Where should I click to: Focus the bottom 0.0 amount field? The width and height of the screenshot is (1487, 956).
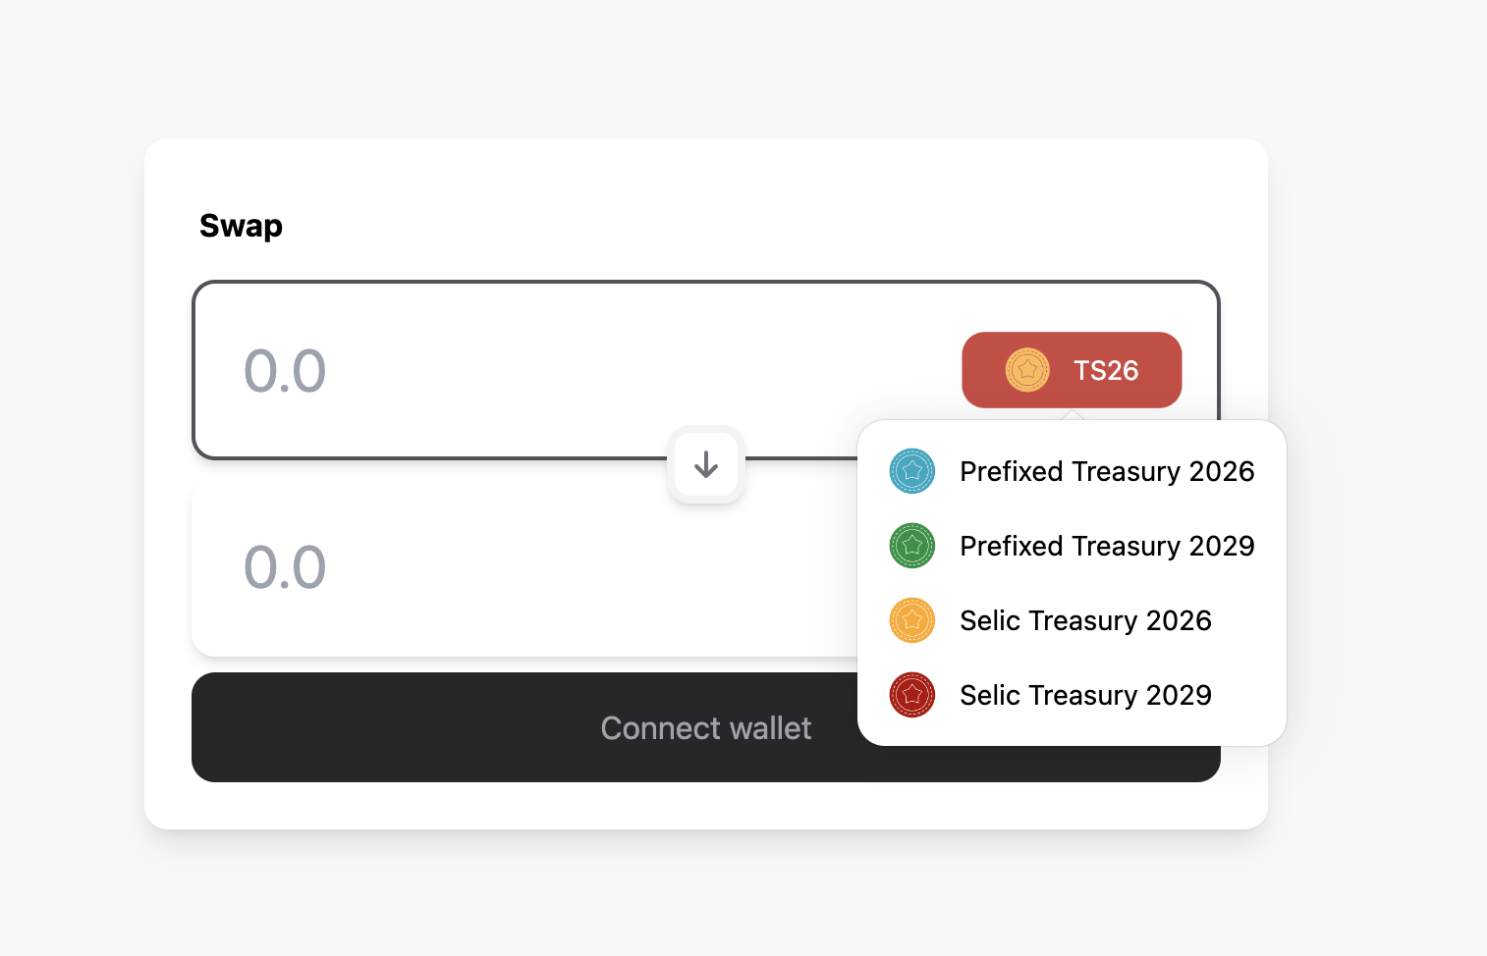tap(285, 567)
